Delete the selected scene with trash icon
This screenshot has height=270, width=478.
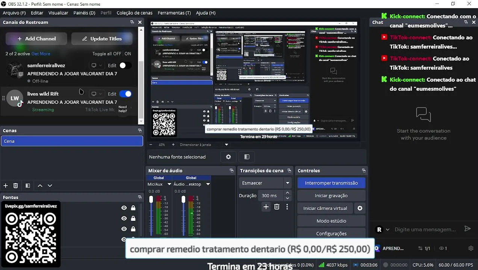click(x=16, y=186)
